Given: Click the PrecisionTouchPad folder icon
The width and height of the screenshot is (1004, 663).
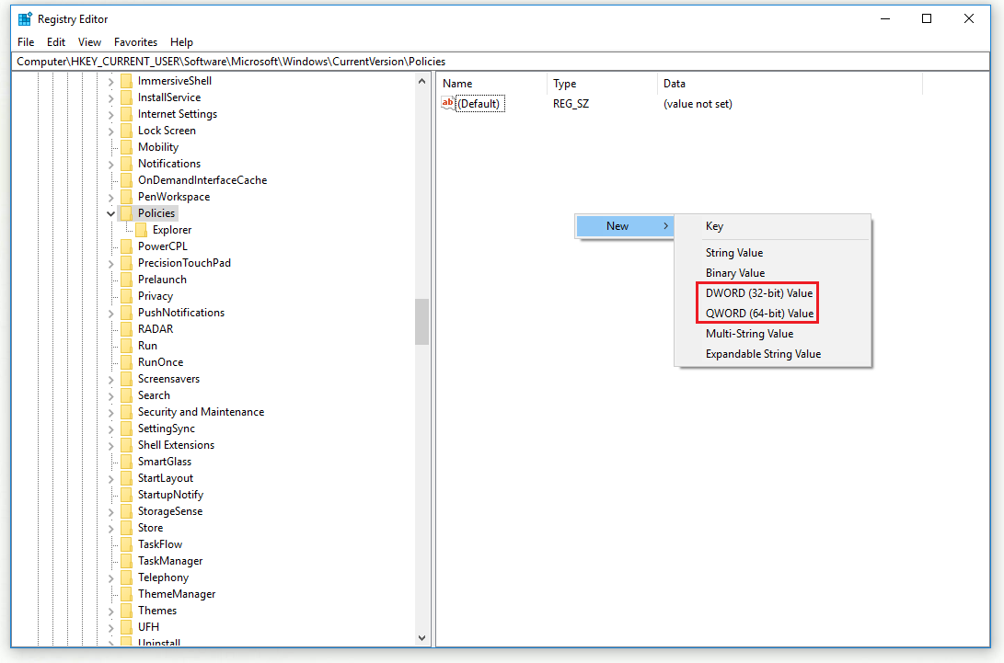Looking at the screenshot, I should click(x=126, y=263).
